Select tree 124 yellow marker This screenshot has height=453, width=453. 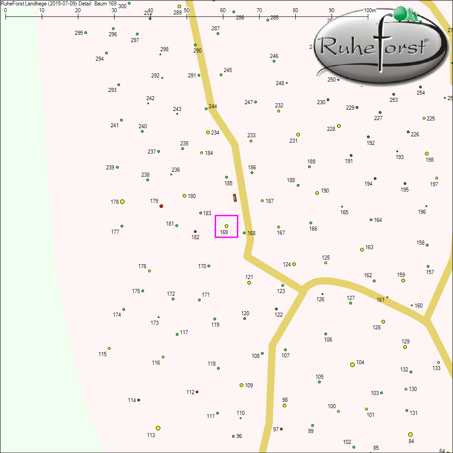[x=294, y=264]
